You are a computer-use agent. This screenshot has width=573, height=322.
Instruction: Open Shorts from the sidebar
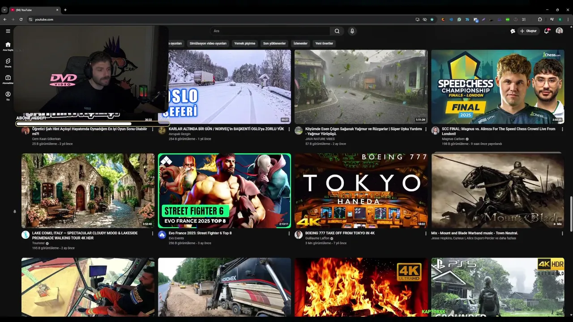click(8, 63)
